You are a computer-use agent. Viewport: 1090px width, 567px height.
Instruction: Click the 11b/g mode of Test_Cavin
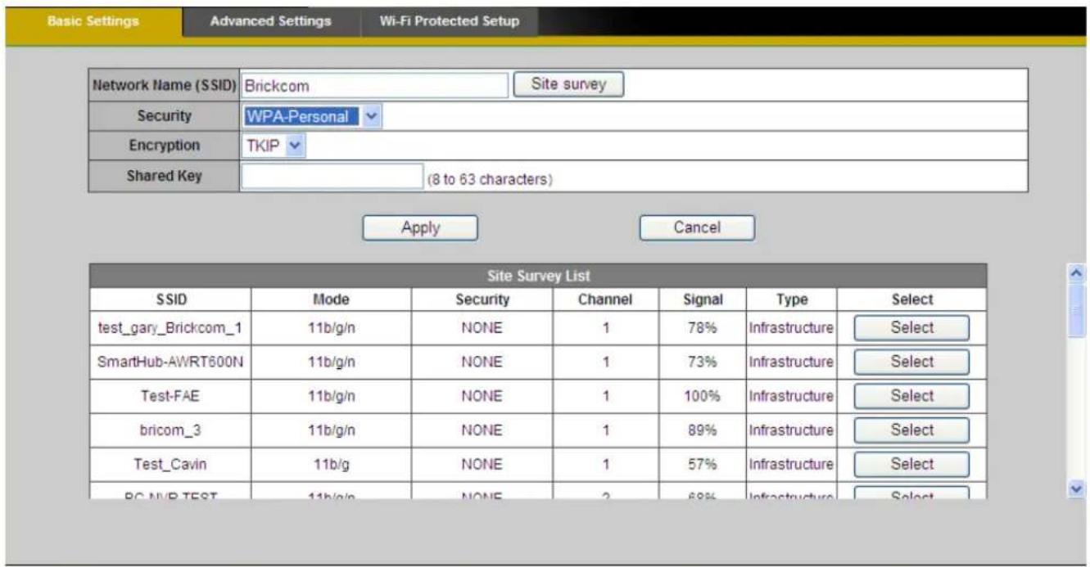[x=331, y=465]
